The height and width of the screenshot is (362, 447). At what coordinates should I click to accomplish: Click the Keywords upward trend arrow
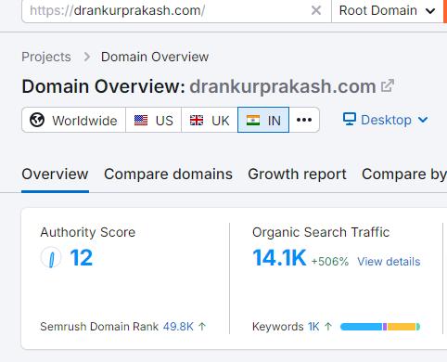[x=328, y=327]
